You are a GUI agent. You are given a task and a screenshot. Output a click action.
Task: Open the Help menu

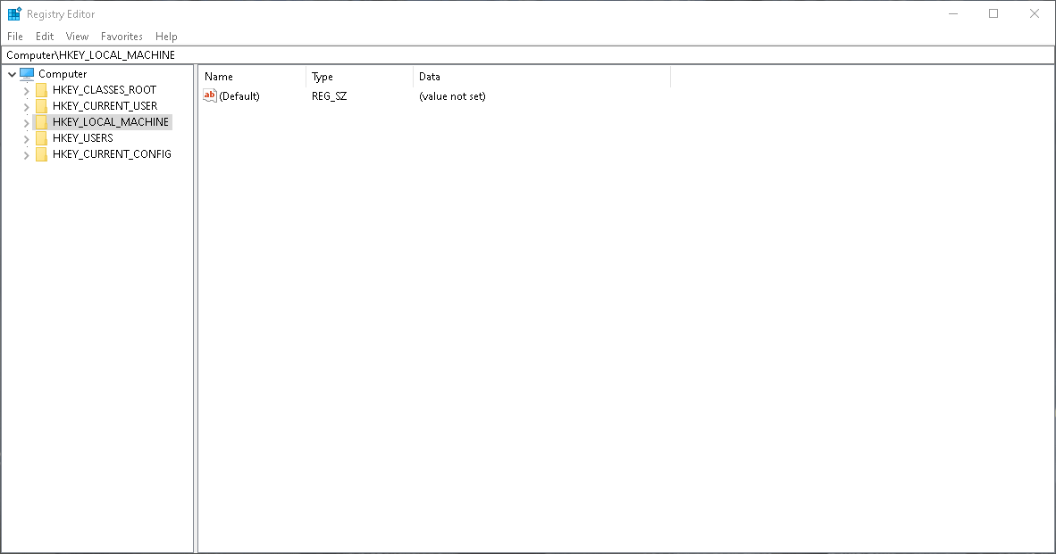point(166,37)
